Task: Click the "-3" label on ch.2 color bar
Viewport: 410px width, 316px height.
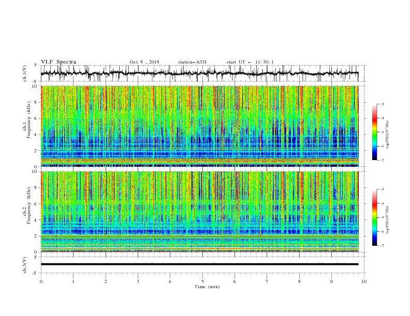Action: [x=382, y=189]
